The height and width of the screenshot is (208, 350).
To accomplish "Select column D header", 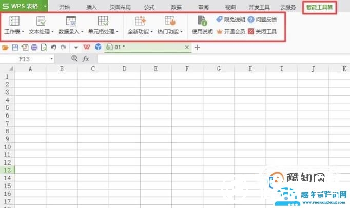I will (125, 68).
